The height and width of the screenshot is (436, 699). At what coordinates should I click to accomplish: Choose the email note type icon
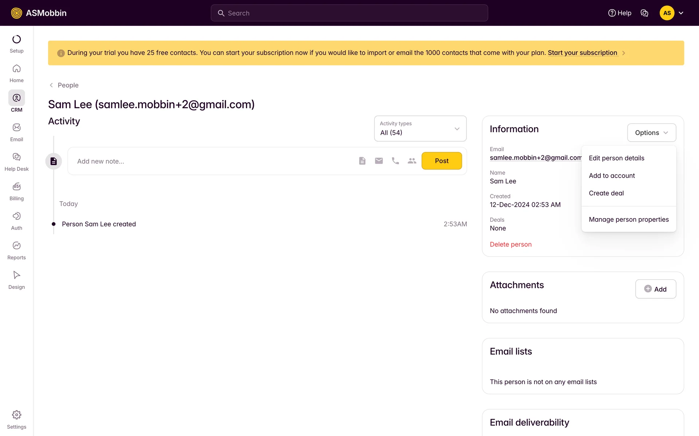coord(379,161)
